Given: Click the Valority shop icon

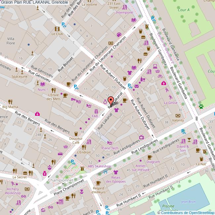Looking at the screenshot, I should (x=178, y=115).
